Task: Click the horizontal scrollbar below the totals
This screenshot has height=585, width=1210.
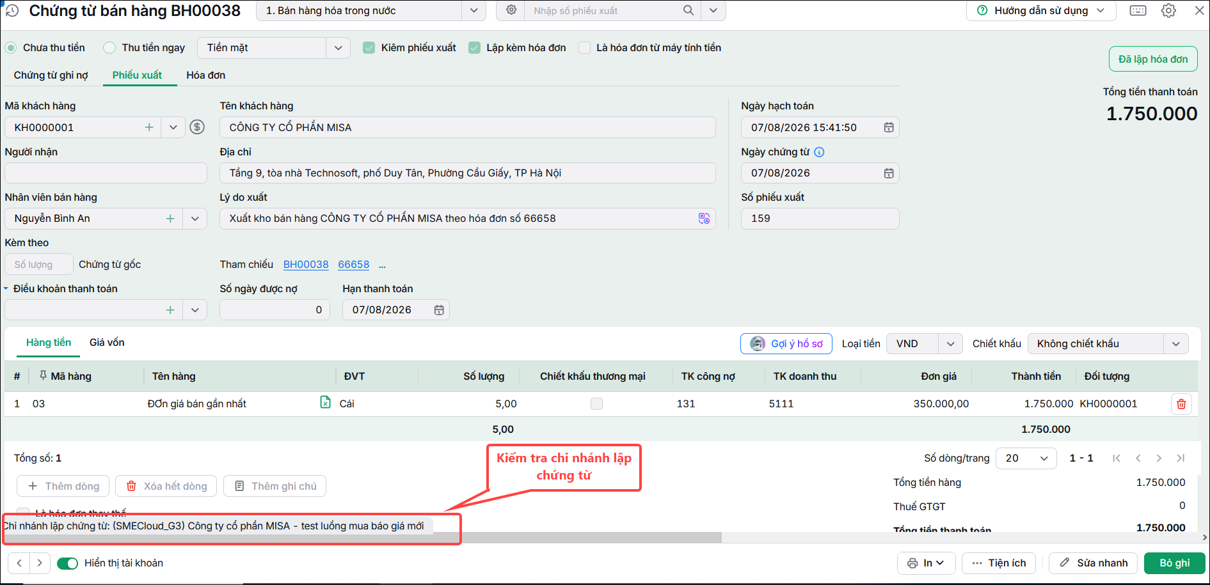Action: coord(362,538)
